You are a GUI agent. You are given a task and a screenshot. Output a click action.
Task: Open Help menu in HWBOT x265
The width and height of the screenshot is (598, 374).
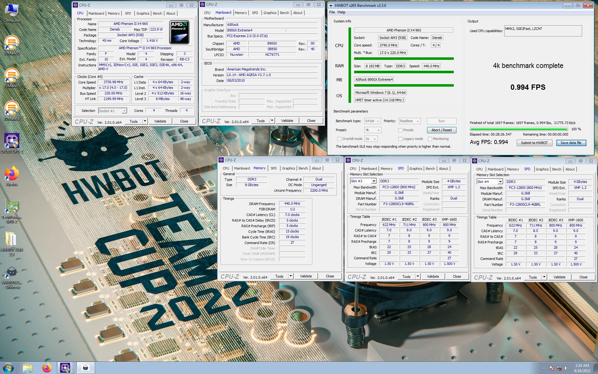pyautogui.click(x=341, y=12)
